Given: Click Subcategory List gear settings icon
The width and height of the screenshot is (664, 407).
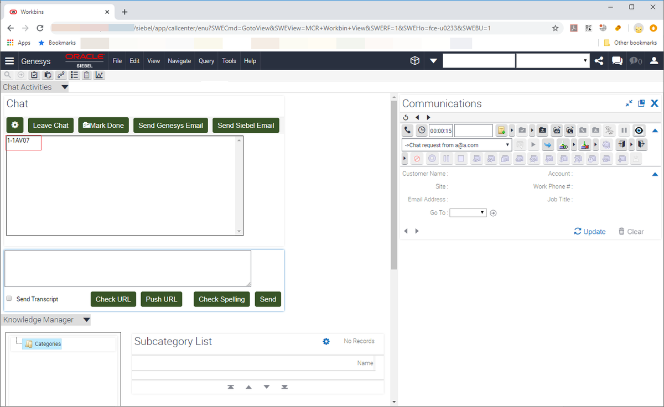Looking at the screenshot, I should [x=326, y=341].
